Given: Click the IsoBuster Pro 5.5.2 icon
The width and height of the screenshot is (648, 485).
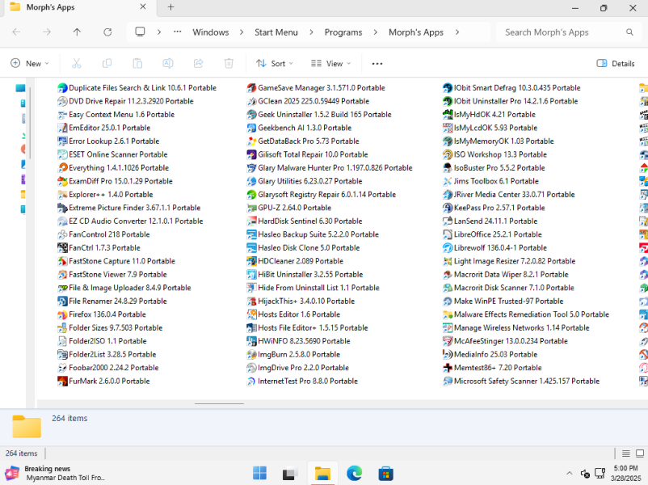Looking at the screenshot, I should [447, 168].
